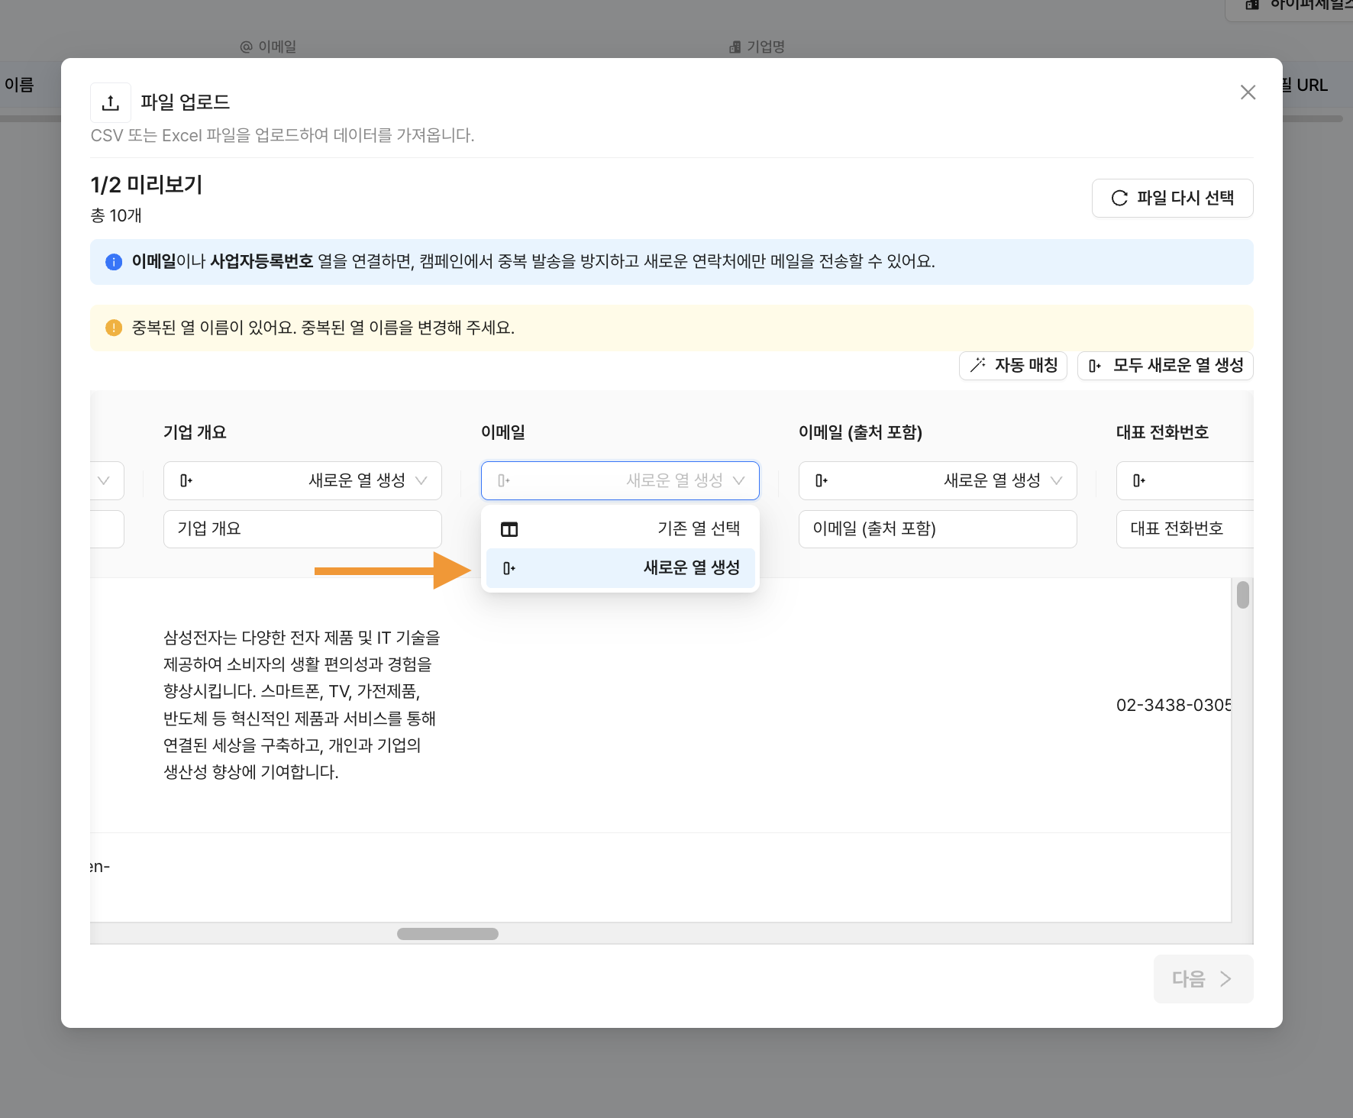
Task: Collapse the 이메일 column mapping dropdown
Action: coord(620,480)
